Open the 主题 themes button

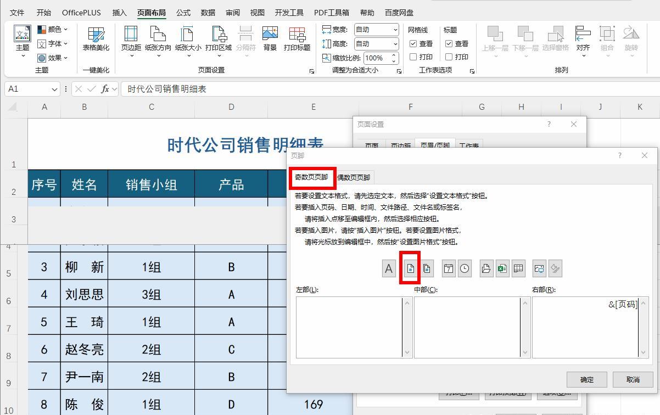(x=23, y=41)
